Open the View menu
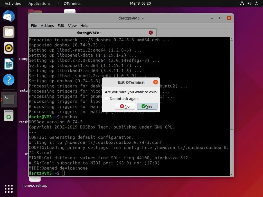This screenshot has height=197, width=263. point(72,26)
